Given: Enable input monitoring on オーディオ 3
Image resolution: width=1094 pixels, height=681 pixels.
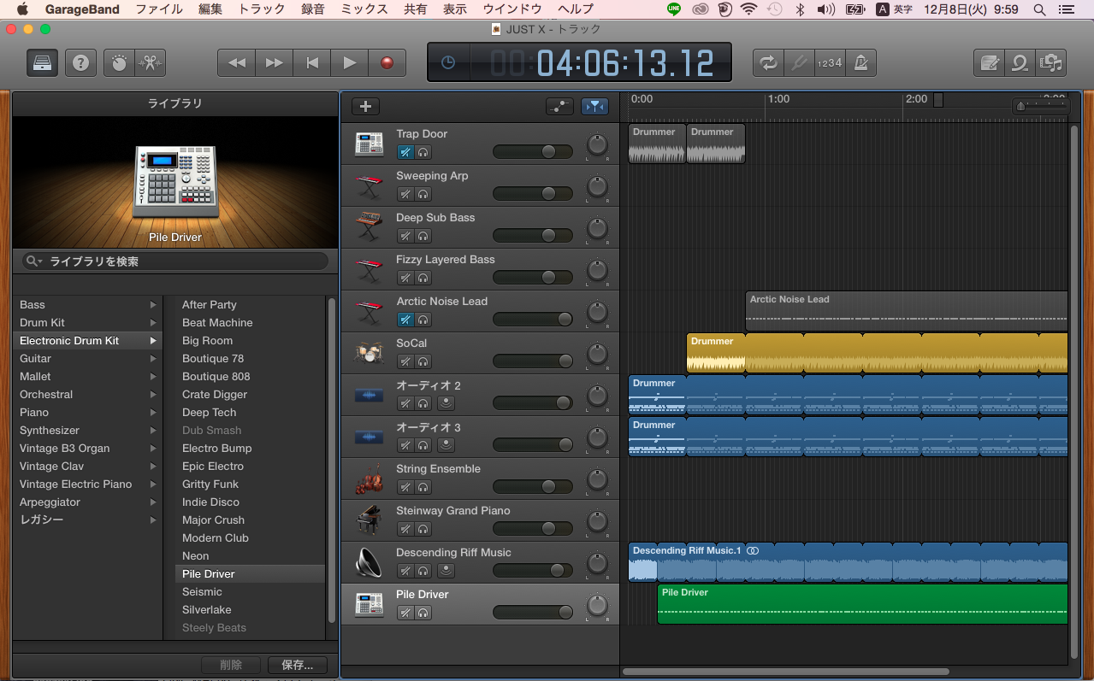Looking at the screenshot, I should [x=446, y=445].
